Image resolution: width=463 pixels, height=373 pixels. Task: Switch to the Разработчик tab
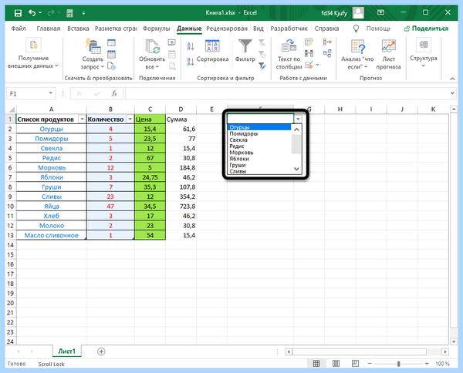click(289, 29)
